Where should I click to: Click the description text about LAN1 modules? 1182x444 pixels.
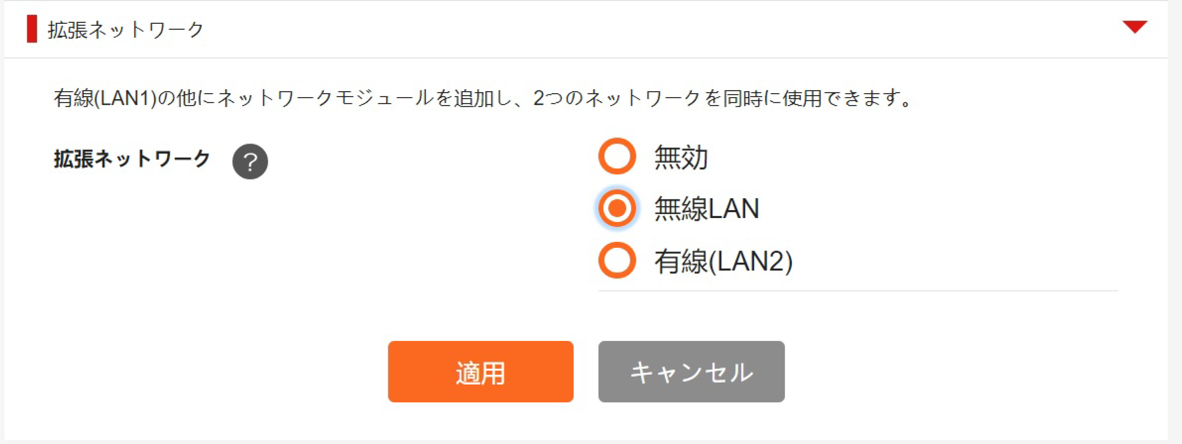482,98
